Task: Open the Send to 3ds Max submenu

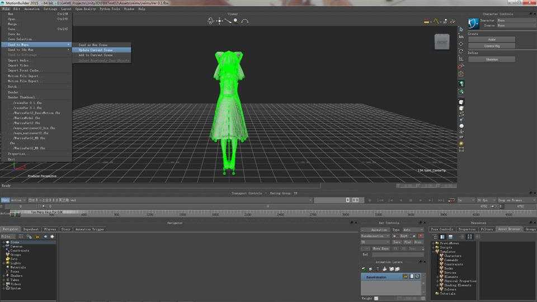Action: pyautogui.click(x=36, y=50)
